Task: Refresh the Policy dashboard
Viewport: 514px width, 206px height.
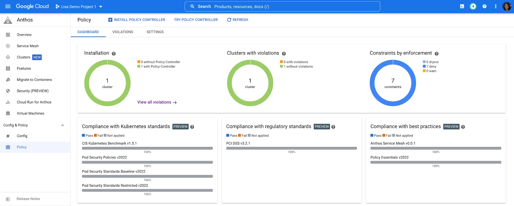Action: tap(237, 20)
